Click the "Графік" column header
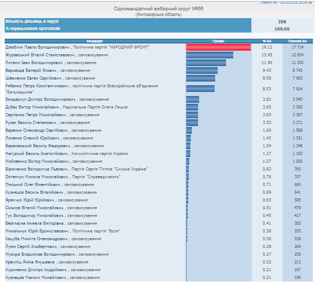315x282 pixels. click(x=218, y=40)
